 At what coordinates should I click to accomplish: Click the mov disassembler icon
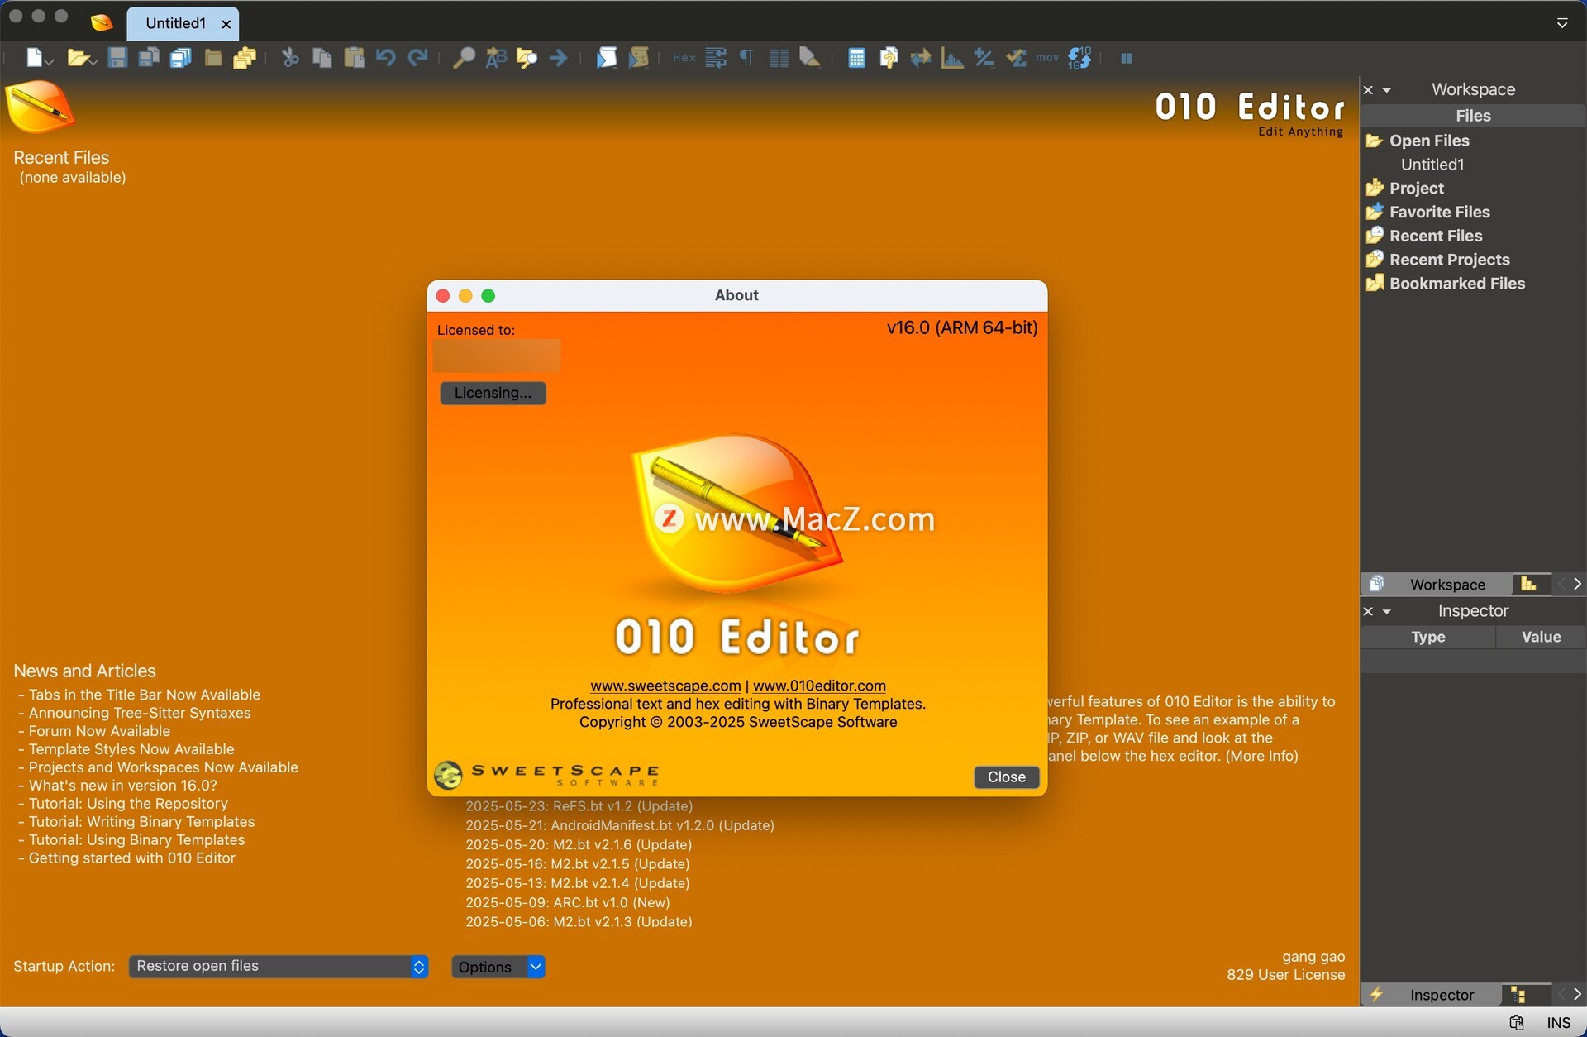point(1047,58)
